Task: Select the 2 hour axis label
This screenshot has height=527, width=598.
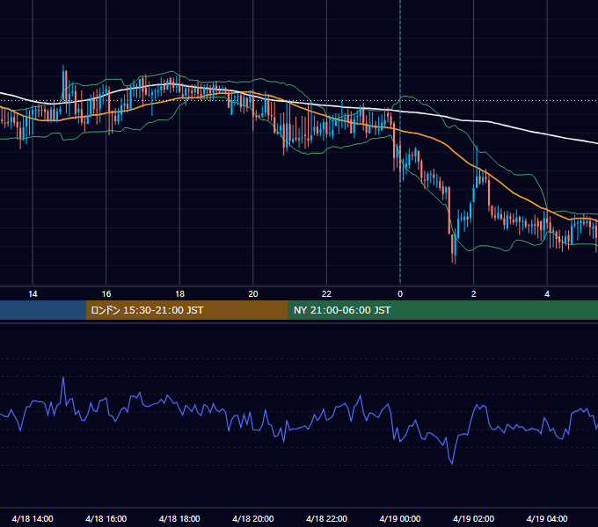Action: (474, 294)
